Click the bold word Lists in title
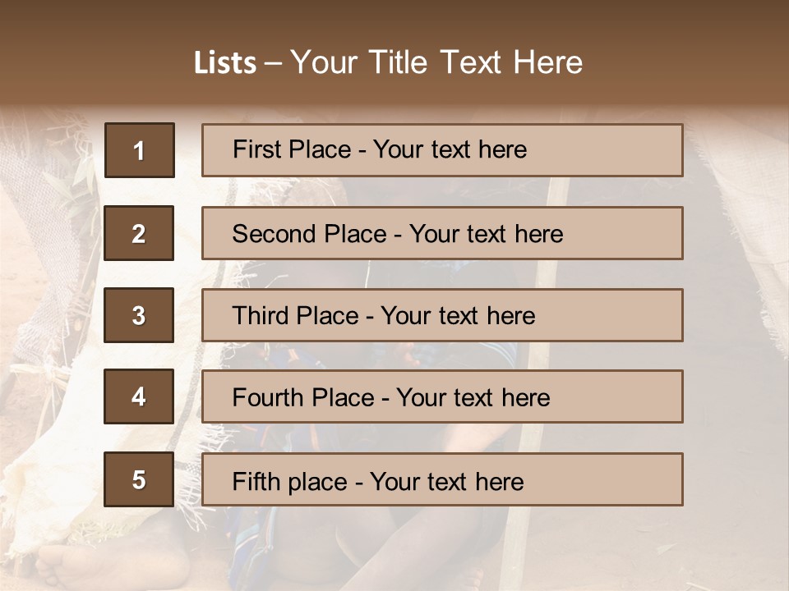789x591 pixels. tap(224, 62)
